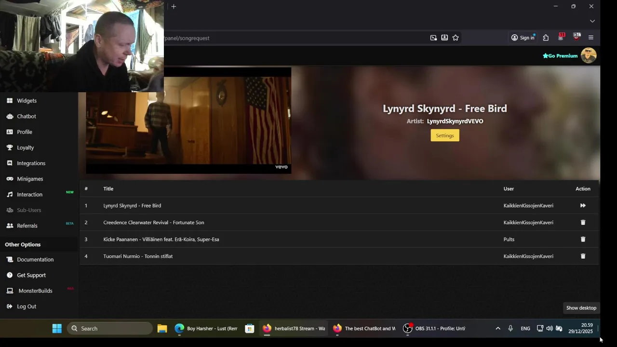Click the Get Support question icon
The image size is (617, 347).
pos(10,275)
